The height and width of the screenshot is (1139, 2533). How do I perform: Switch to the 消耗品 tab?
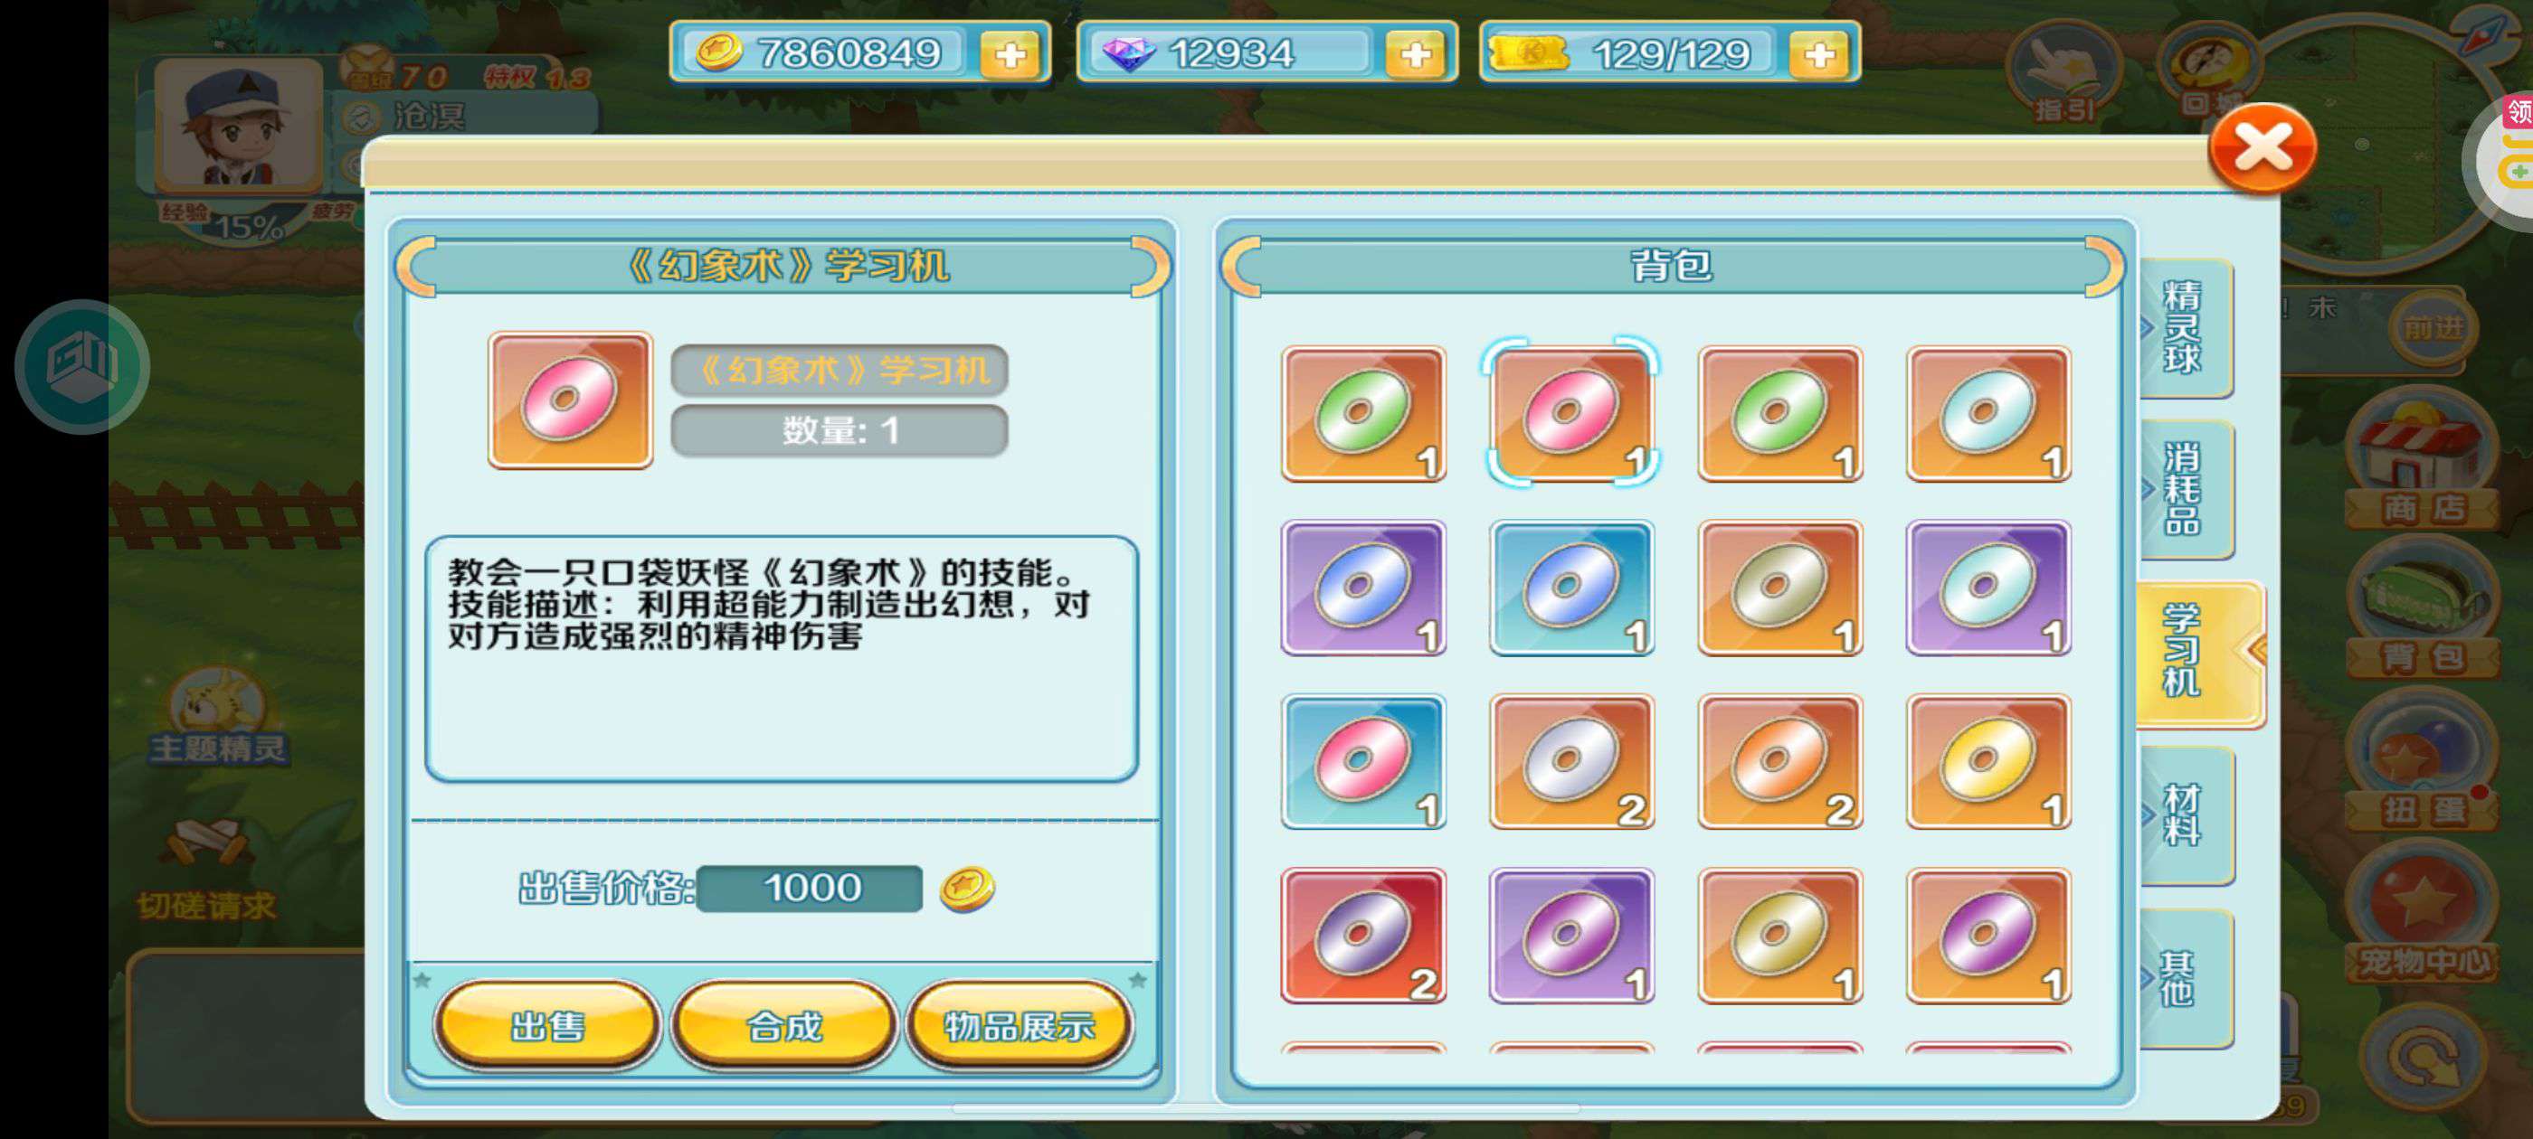click(x=2185, y=489)
